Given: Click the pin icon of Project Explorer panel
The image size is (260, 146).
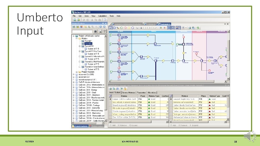Looking at the screenshot, I should click(103, 24).
